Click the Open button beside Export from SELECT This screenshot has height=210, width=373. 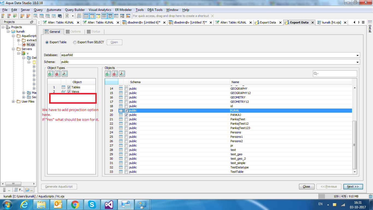click(x=114, y=42)
